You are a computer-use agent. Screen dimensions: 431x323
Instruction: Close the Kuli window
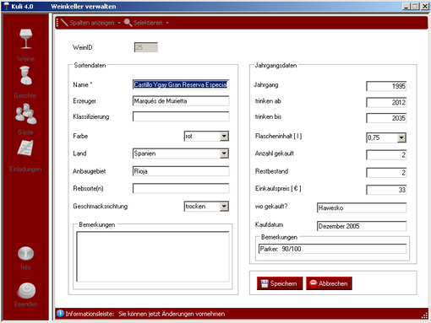tap(425, 6)
